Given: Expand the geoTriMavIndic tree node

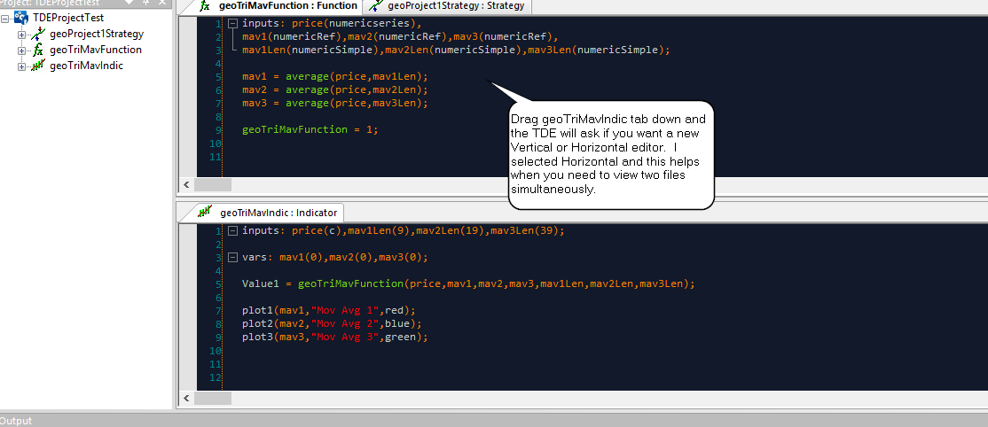Looking at the screenshot, I should [21, 66].
